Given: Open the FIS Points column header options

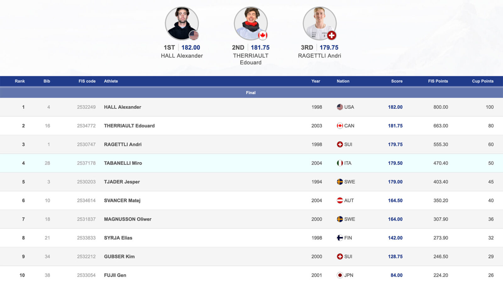Looking at the screenshot, I should click(438, 81).
